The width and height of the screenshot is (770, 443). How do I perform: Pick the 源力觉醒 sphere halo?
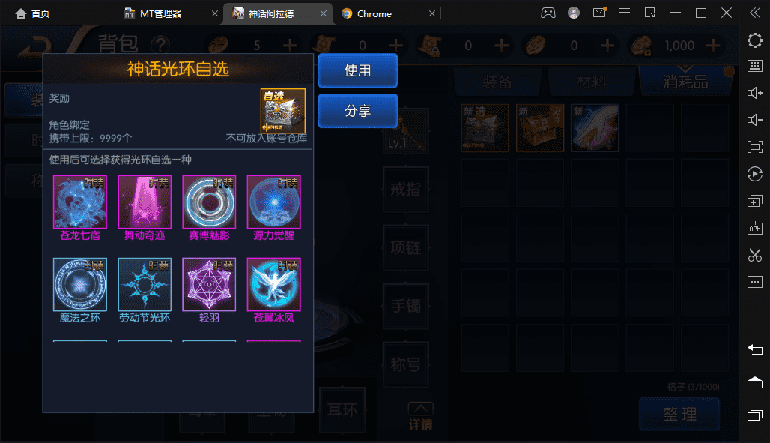click(274, 202)
